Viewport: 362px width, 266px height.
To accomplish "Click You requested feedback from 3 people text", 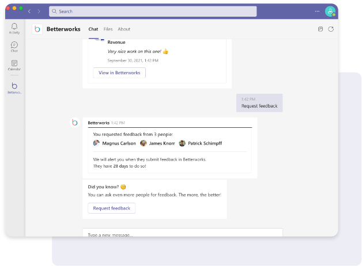I will 133,134.
